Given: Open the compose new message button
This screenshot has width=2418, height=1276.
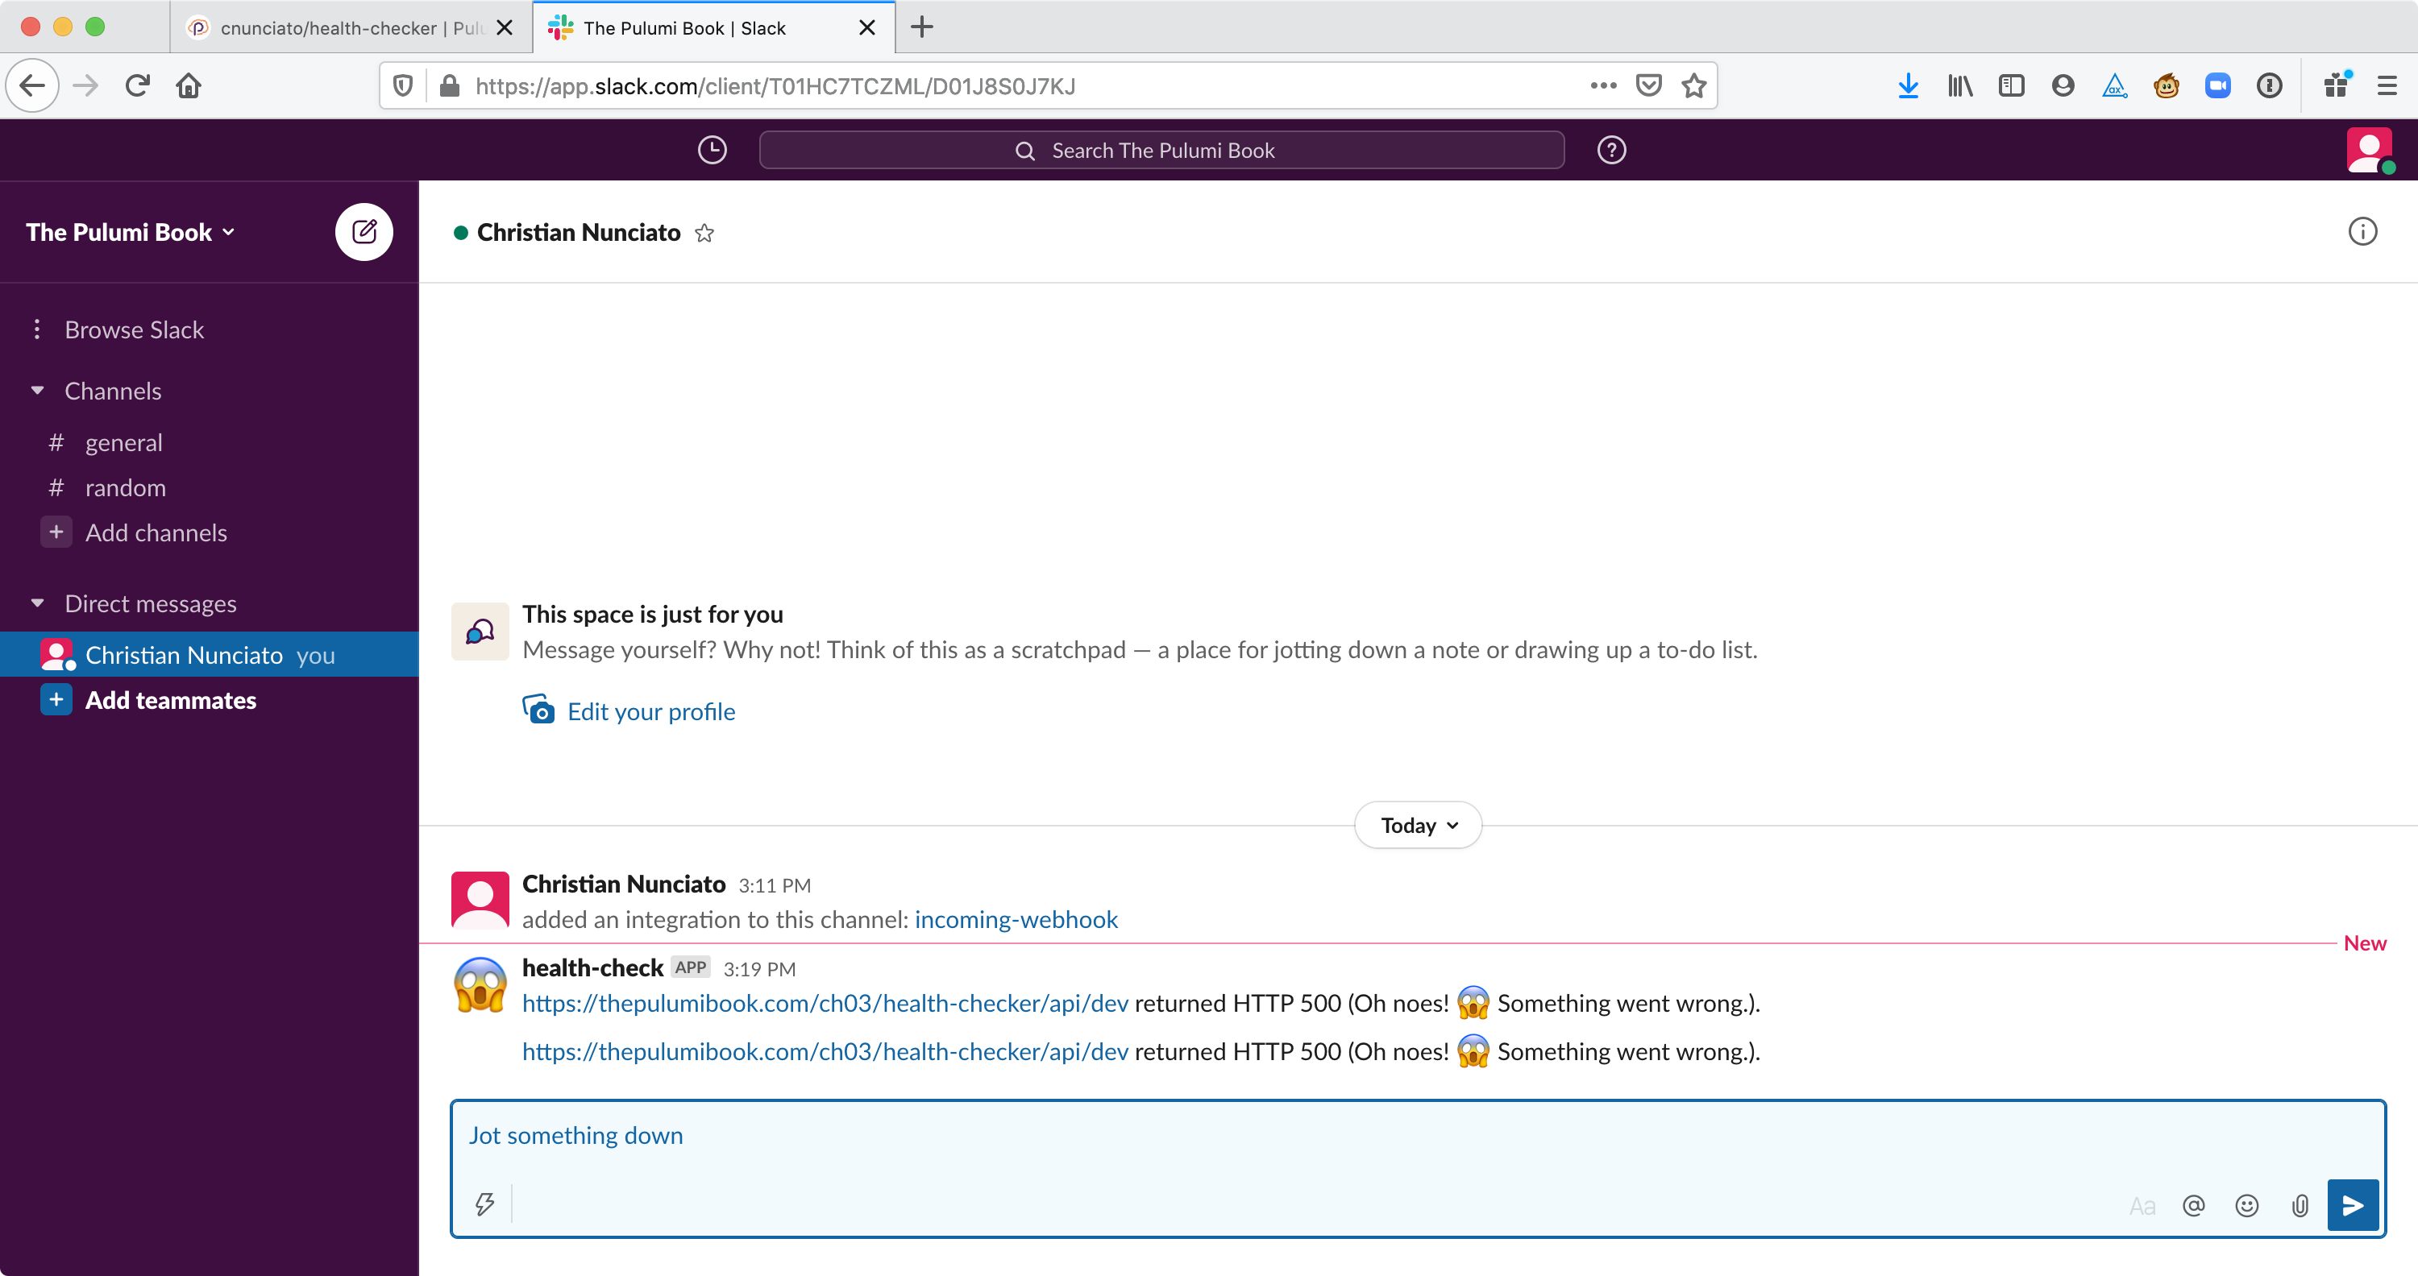Looking at the screenshot, I should (364, 232).
